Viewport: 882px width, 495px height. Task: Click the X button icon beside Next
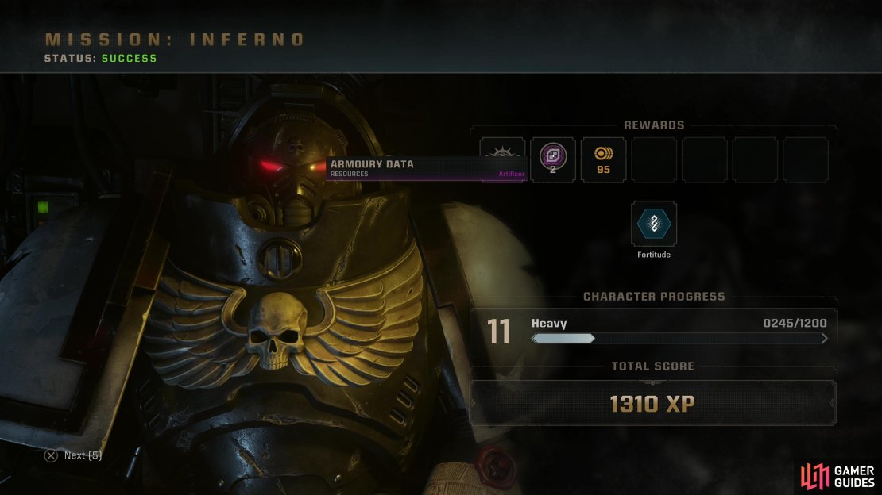[51, 455]
